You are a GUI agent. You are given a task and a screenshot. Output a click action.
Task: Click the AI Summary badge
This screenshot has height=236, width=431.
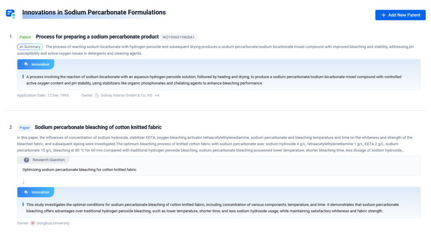tap(30, 47)
